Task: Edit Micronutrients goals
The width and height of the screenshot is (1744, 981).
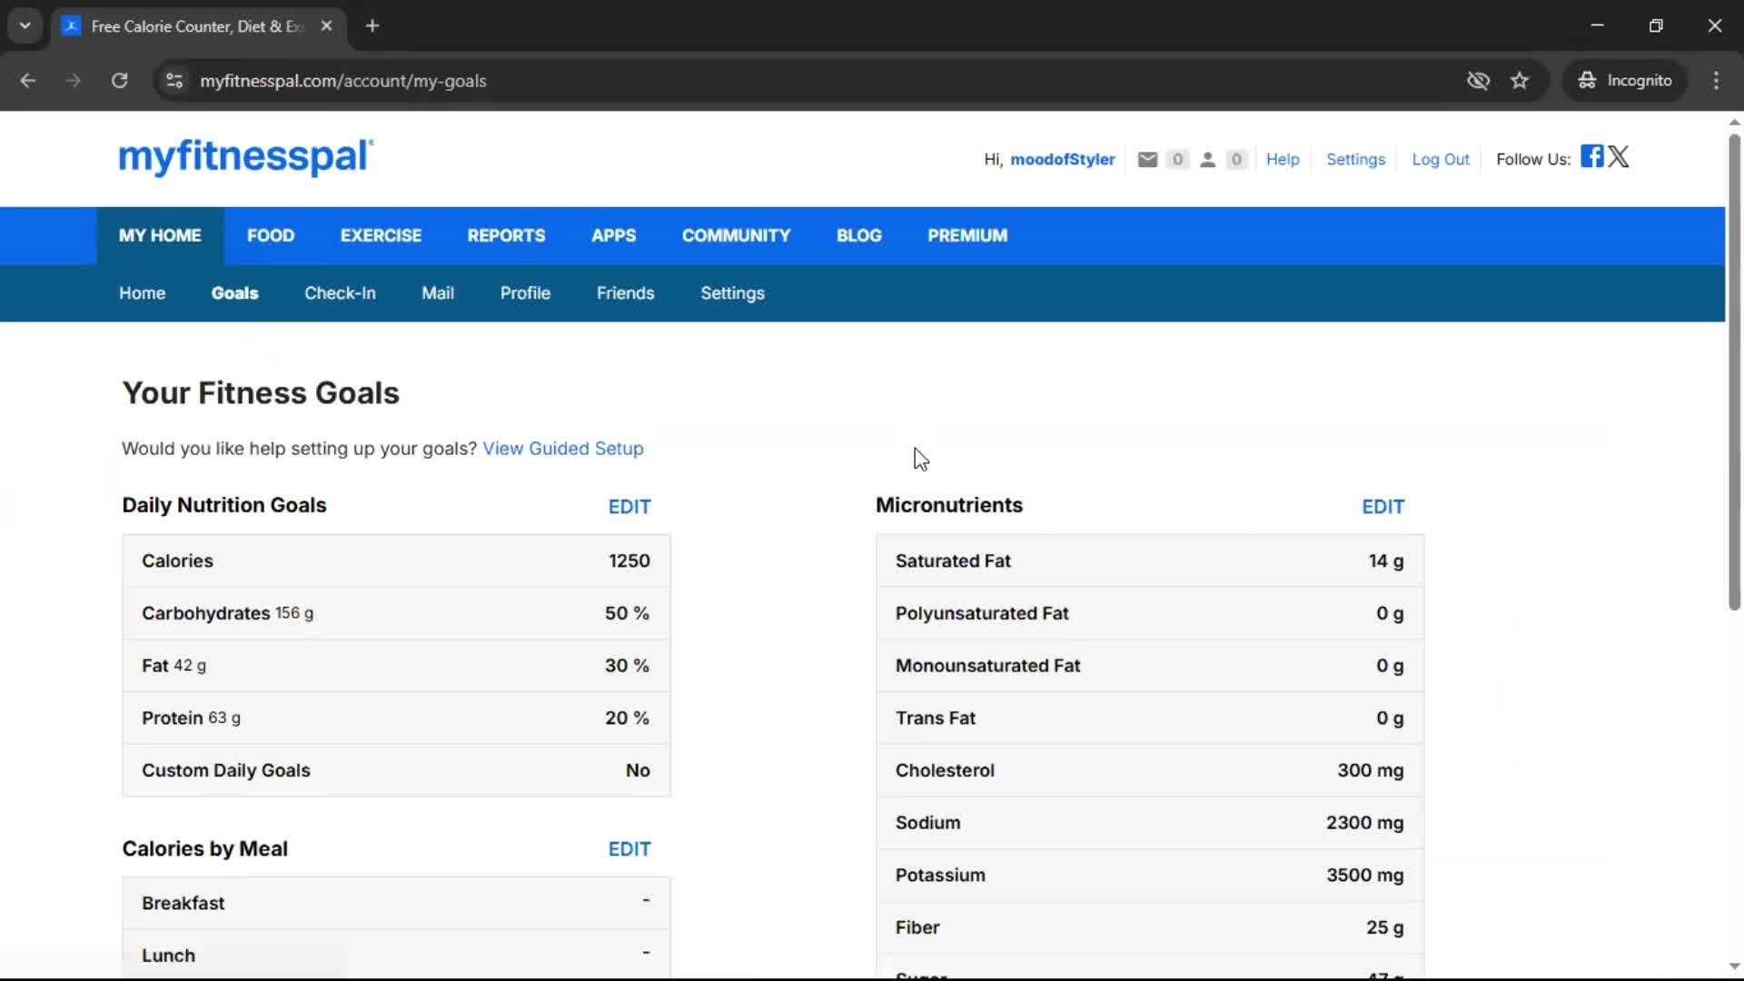Action: (1382, 507)
